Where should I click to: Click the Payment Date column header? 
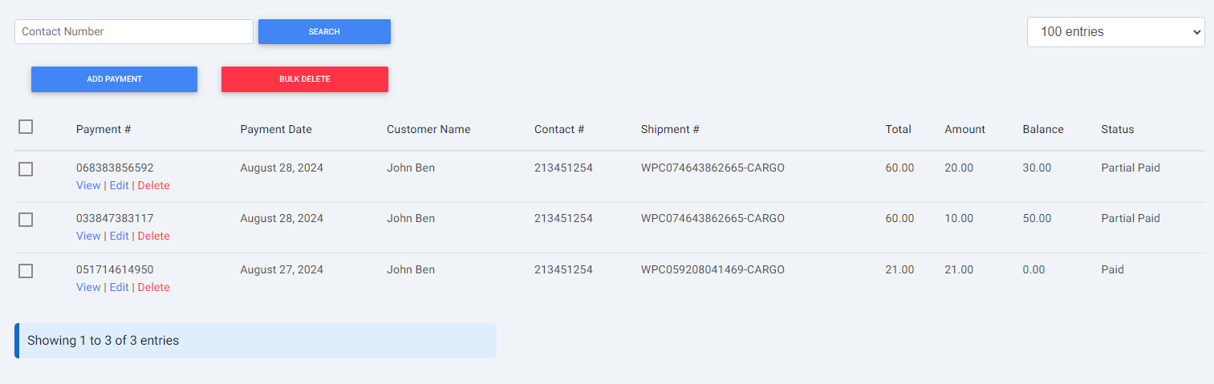[276, 129]
